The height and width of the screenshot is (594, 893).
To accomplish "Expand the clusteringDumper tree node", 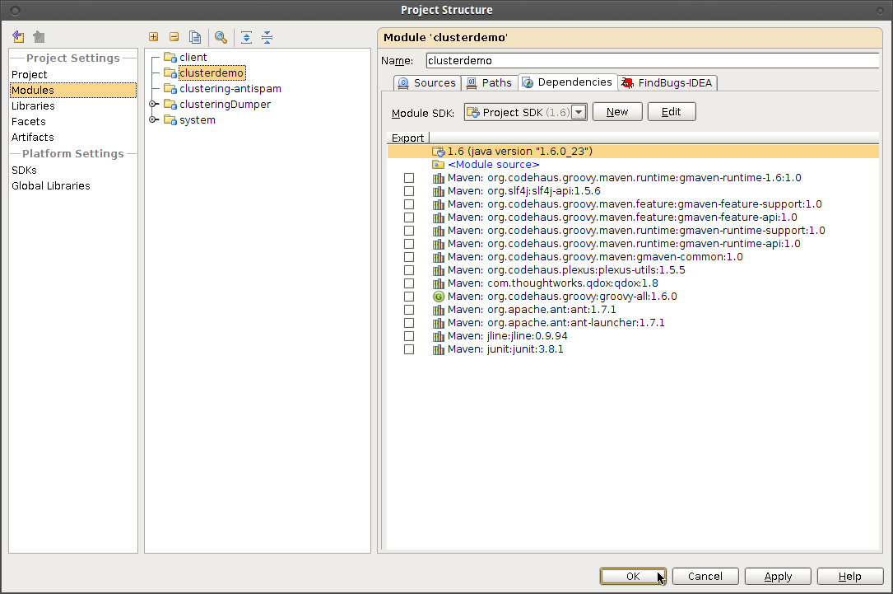I will (x=153, y=105).
